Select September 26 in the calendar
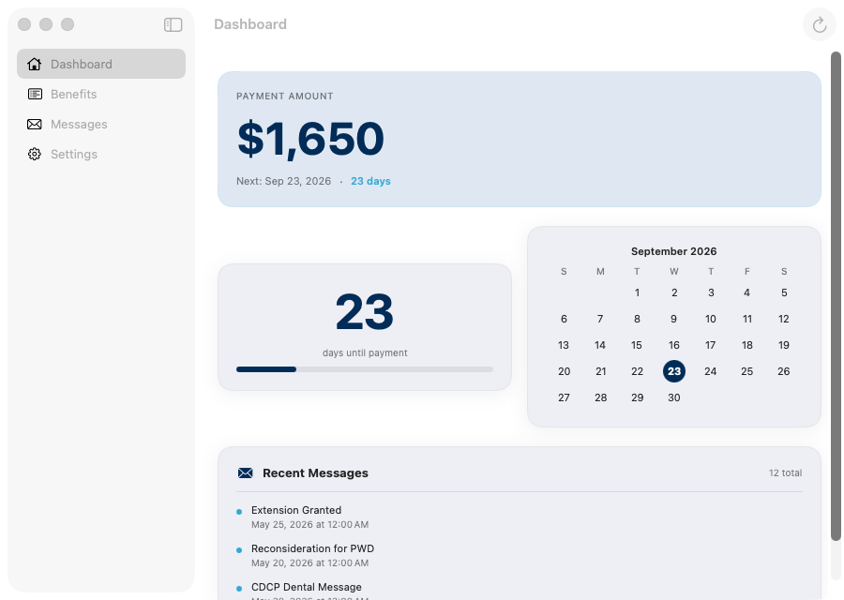Viewport: 844px width, 600px height. (x=784, y=371)
